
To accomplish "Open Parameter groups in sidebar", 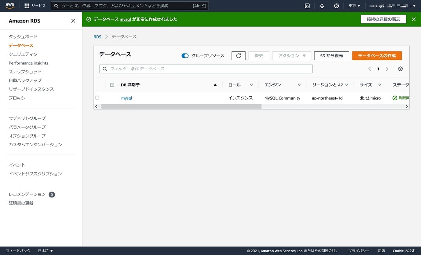I will pyautogui.click(x=27, y=127).
